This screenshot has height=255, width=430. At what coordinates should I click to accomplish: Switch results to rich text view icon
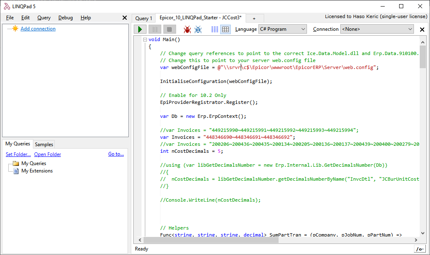pos(215,29)
